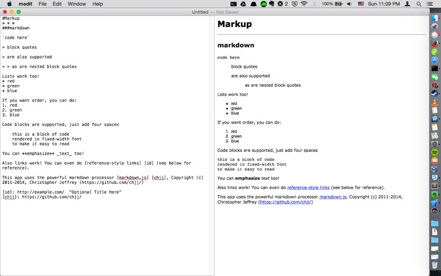Click '> block quotes' in the editor
This screenshot has width=441, height=276.
tap(19, 47)
